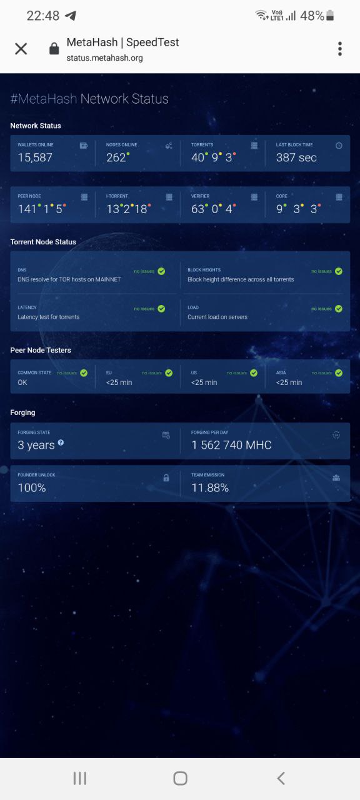The image size is (360, 800).
Task: Tap Latency test for torrents text
Action: tap(49, 317)
